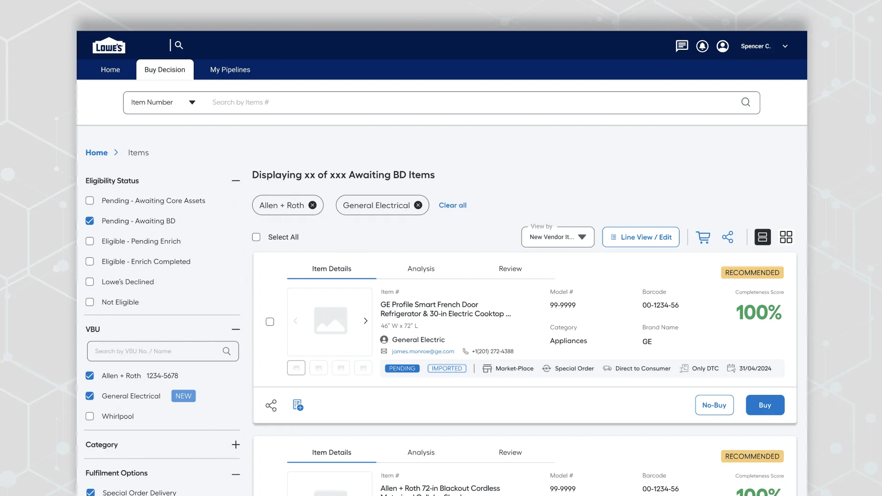Check Pending - Awaiting Core Assets
This screenshot has height=496, width=882.
point(90,201)
